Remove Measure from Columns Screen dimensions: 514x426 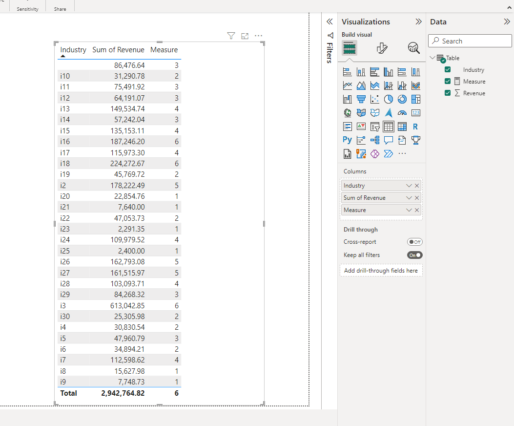(x=417, y=210)
